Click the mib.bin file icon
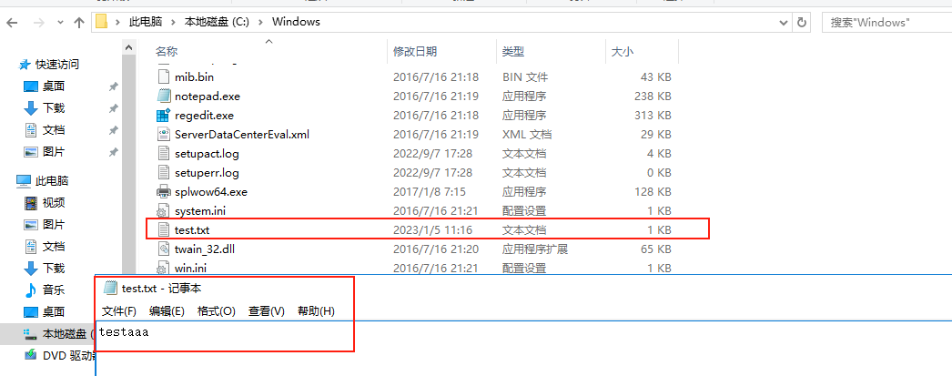 (163, 77)
